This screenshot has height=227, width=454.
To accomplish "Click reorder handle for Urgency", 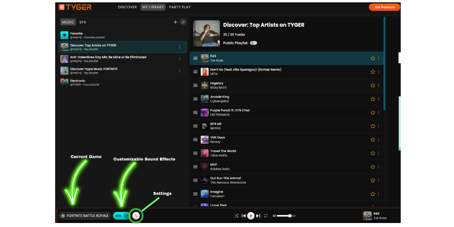I will [196, 86].
